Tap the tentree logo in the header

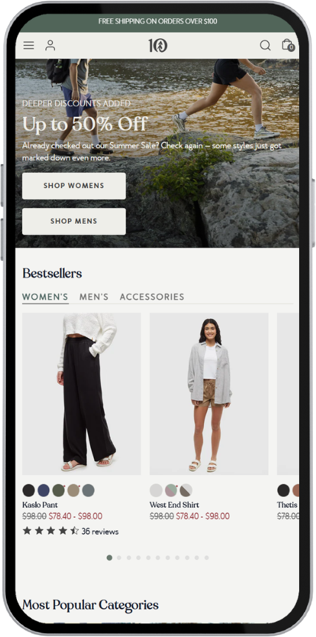pyautogui.click(x=158, y=45)
